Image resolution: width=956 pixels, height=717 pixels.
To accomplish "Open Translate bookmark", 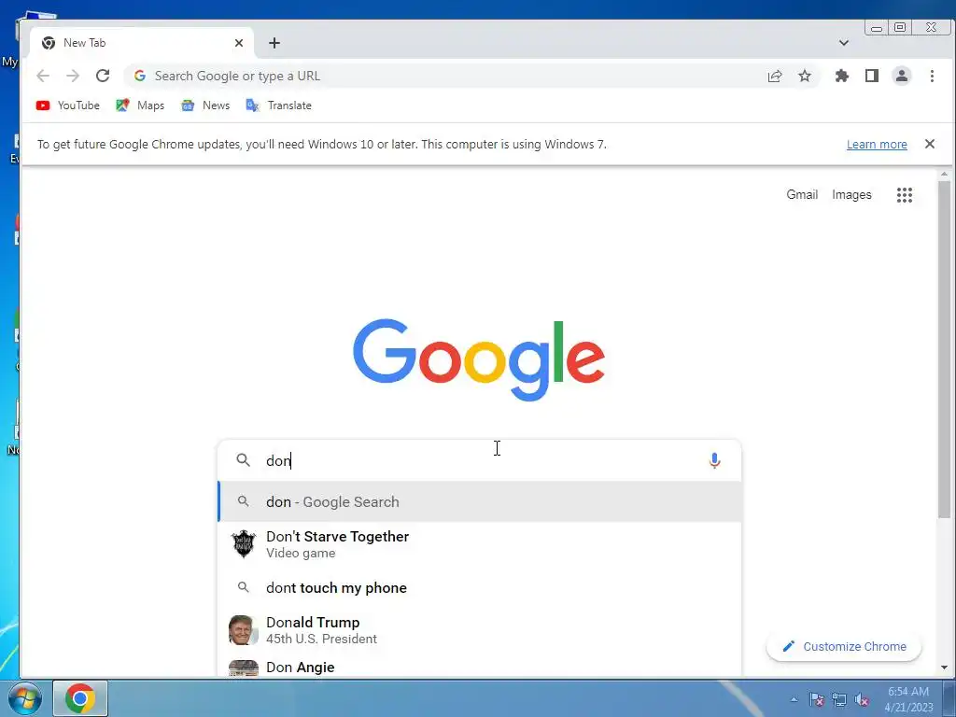I will pos(278,105).
